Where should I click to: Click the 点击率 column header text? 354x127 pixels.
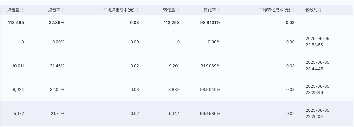(54, 10)
